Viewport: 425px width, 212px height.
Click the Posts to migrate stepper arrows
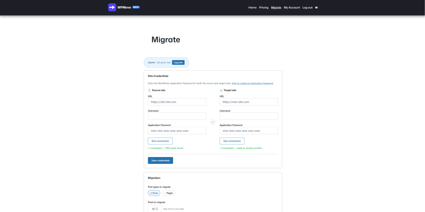[156, 209]
